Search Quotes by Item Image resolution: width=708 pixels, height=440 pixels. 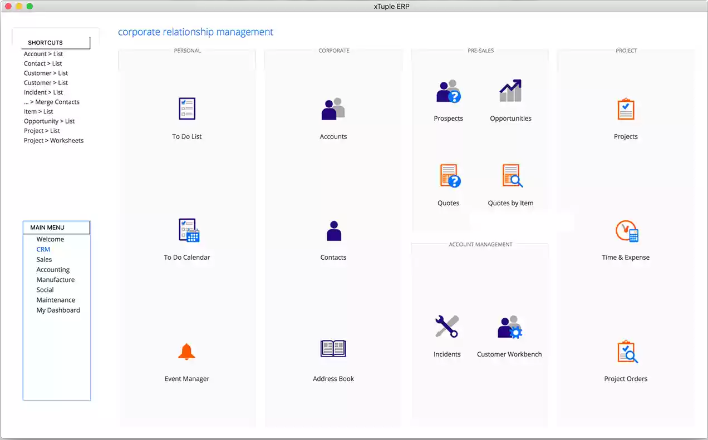click(510, 175)
